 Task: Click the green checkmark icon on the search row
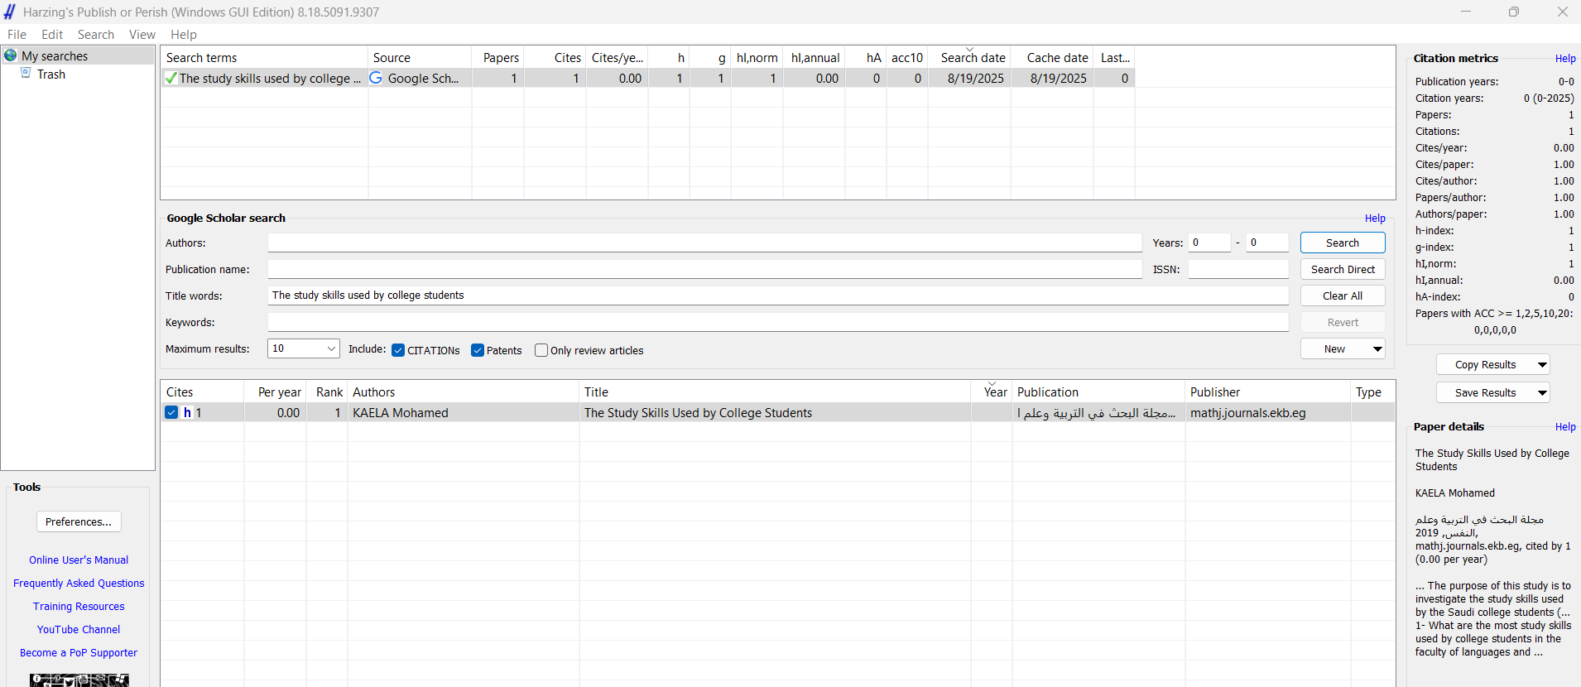coord(171,78)
